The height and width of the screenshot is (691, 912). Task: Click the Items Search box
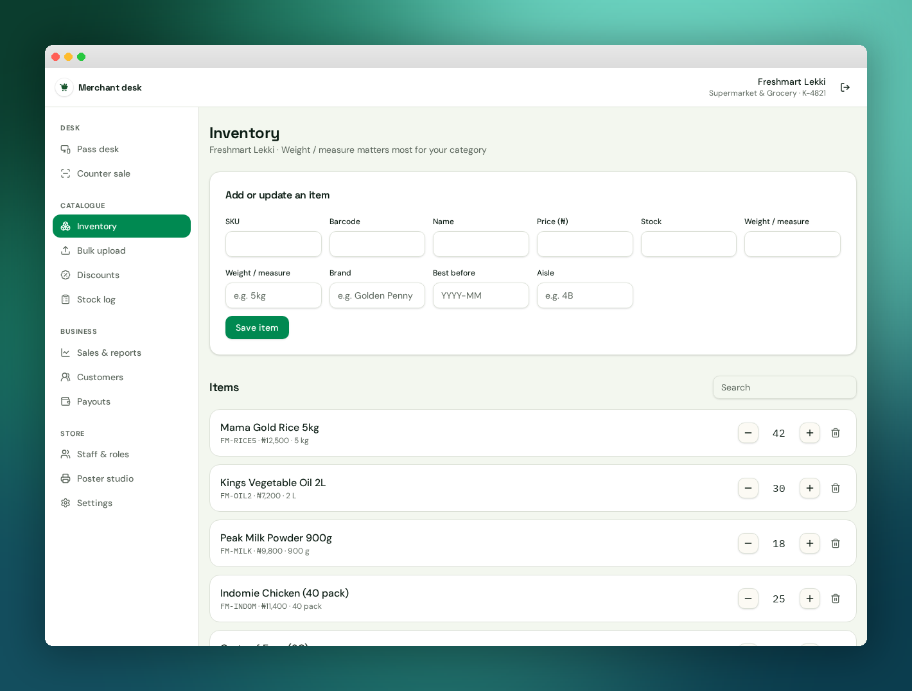pos(785,387)
